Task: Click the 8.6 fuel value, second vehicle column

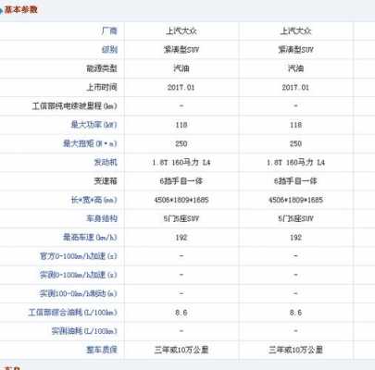Action: click(295, 313)
